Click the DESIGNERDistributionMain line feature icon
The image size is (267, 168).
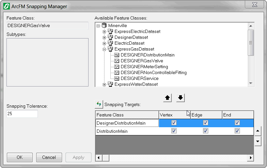pyautogui.click(x=117, y=55)
